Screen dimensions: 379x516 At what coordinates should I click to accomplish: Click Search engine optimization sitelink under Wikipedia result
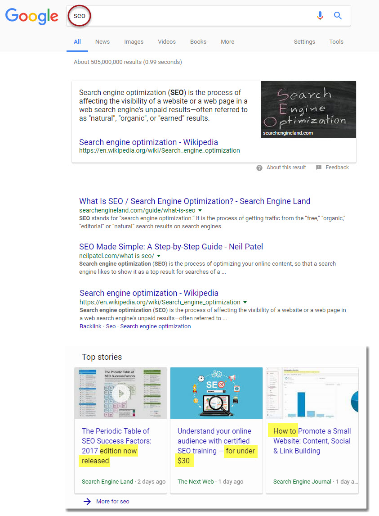(156, 326)
